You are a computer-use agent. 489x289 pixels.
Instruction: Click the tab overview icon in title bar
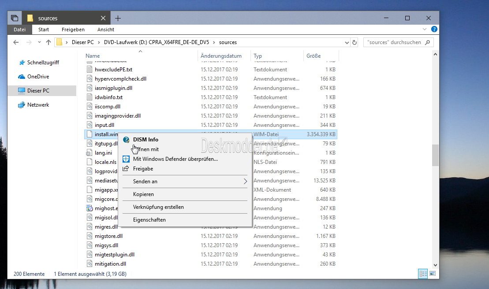click(15, 18)
